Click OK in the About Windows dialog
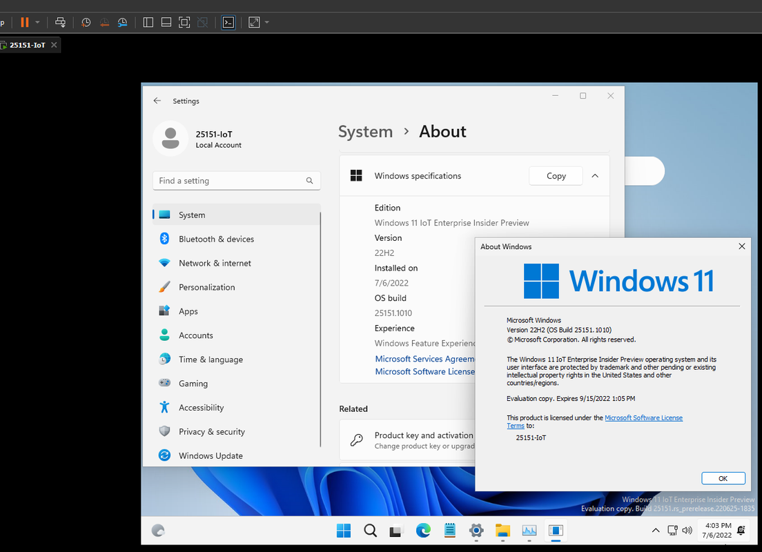The height and width of the screenshot is (552, 762). 723,478
